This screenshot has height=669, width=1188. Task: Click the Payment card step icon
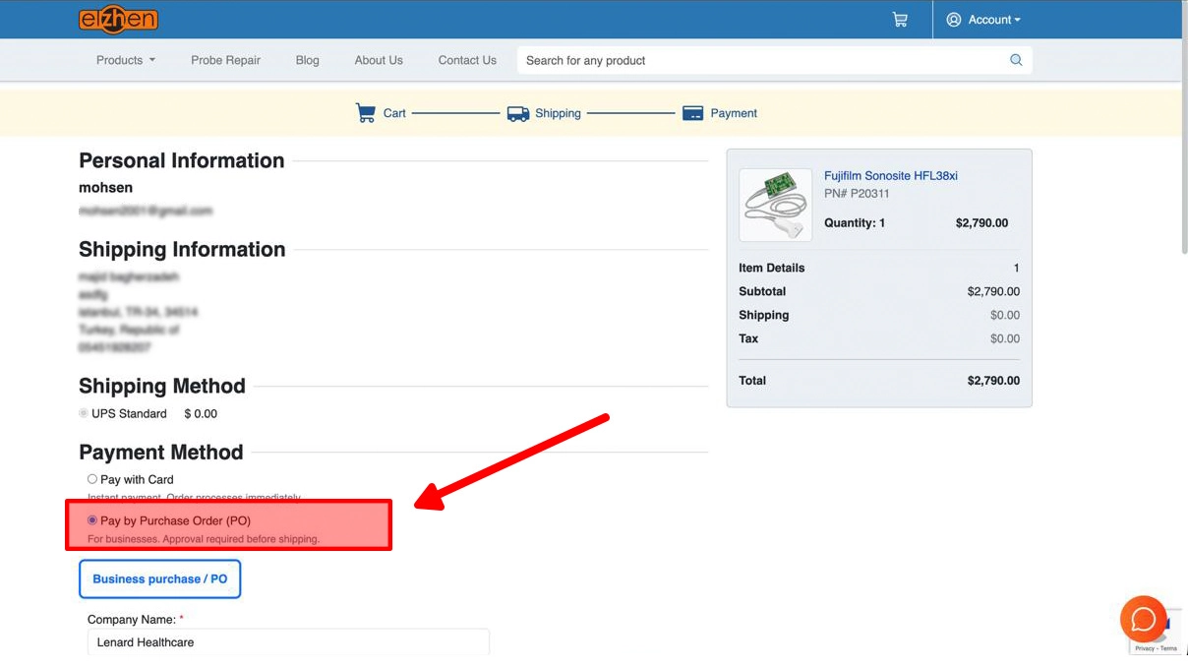point(692,112)
